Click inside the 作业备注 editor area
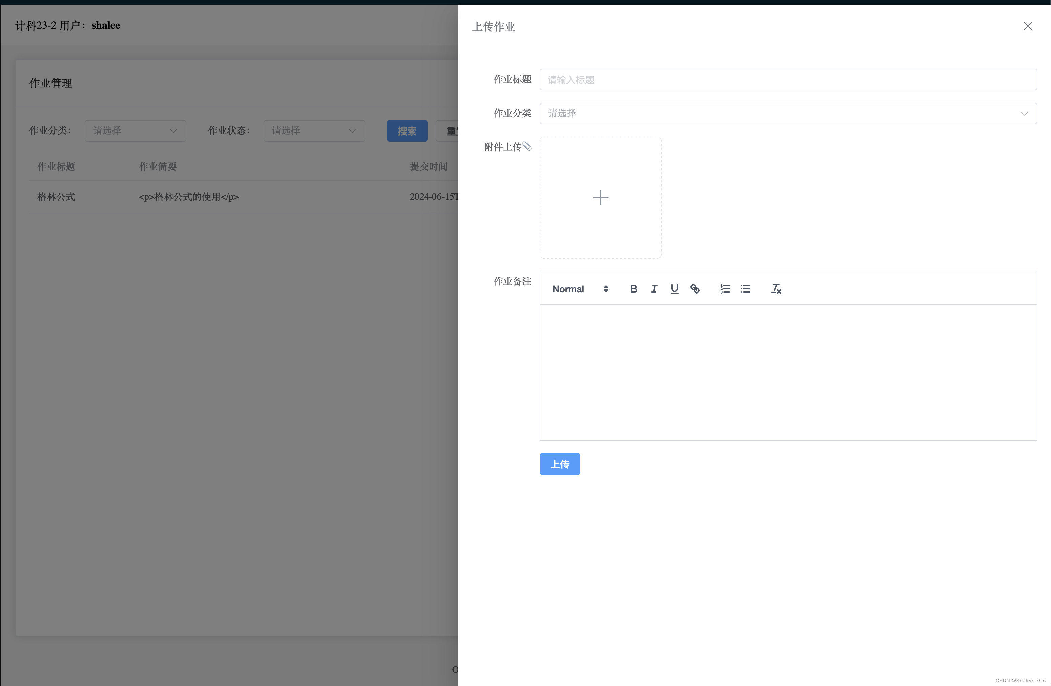 coord(788,372)
